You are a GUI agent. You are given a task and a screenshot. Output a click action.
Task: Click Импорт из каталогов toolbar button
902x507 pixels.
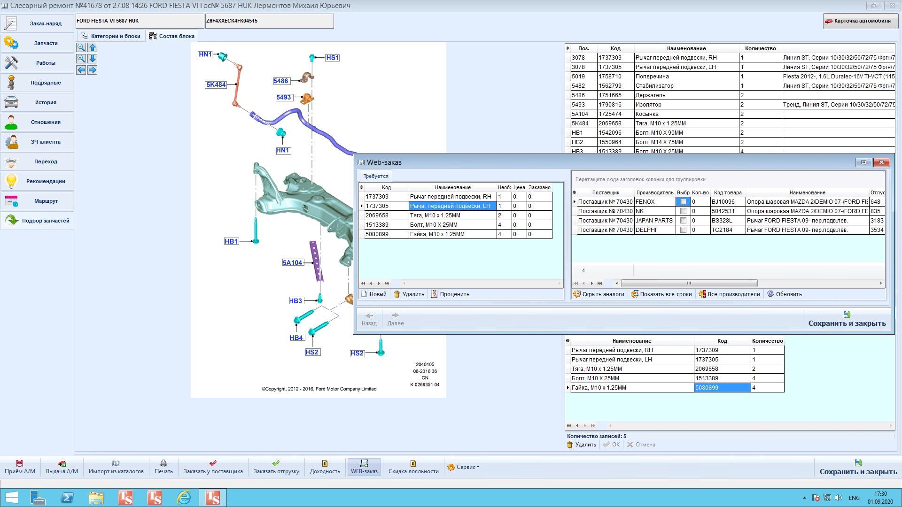tap(116, 467)
